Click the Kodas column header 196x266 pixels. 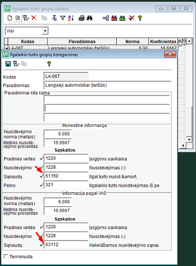coord(28,41)
